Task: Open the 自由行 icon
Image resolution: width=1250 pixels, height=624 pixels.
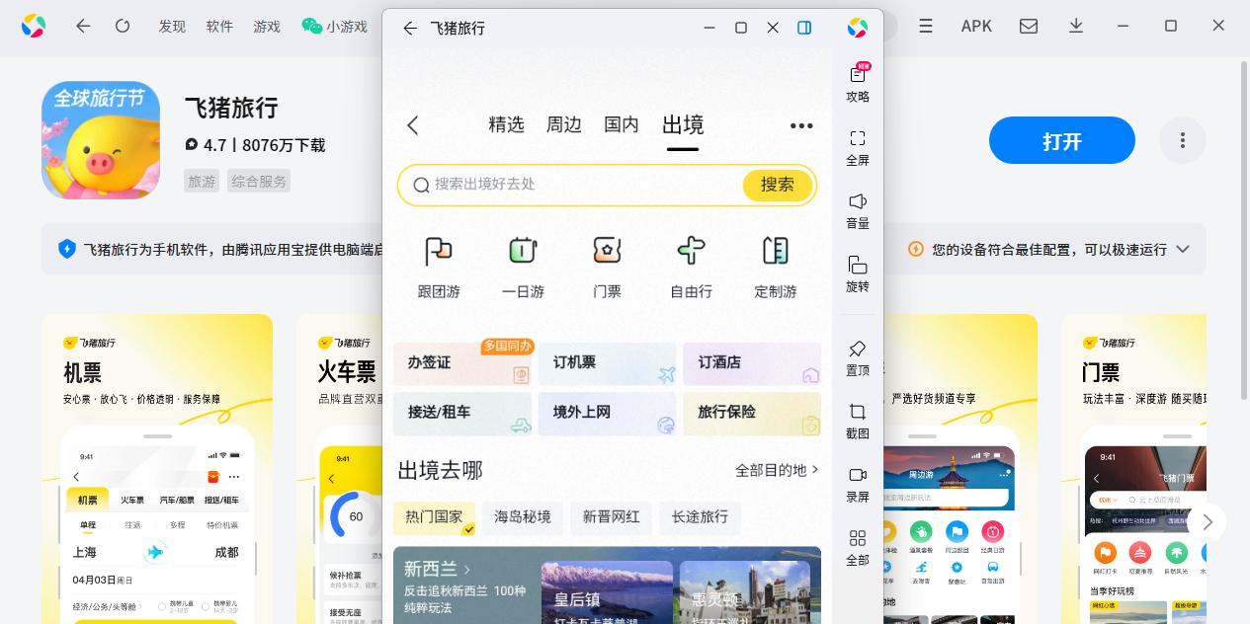Action: click(x=691, y=267)
